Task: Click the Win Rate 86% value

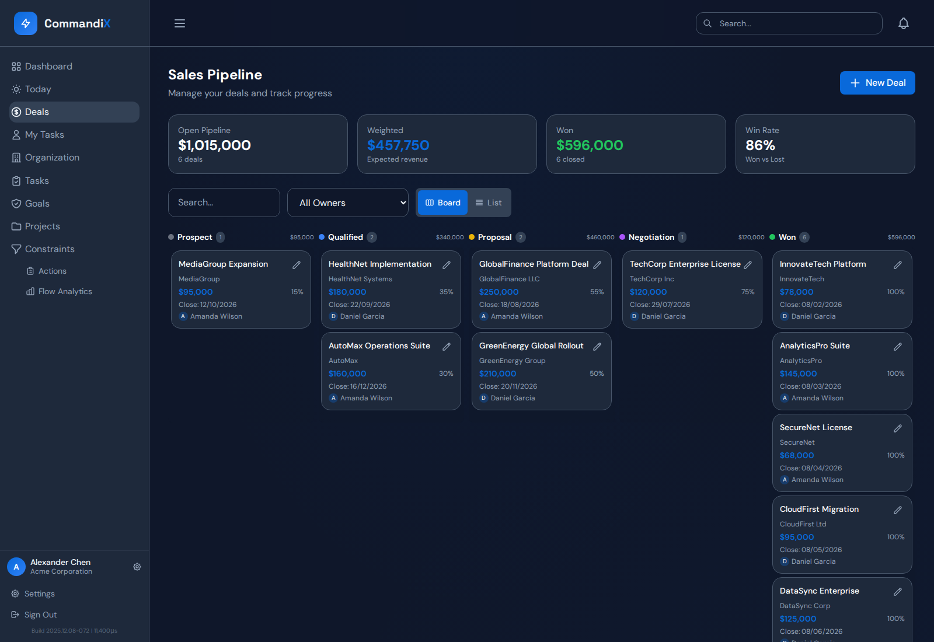Action: pos(760,145)
